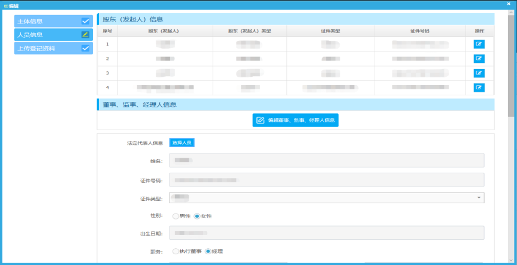Open the 证件类型 dropdown list
Image resolution: width=517 pixels, height=265 pixels.
tap(326, 198)
